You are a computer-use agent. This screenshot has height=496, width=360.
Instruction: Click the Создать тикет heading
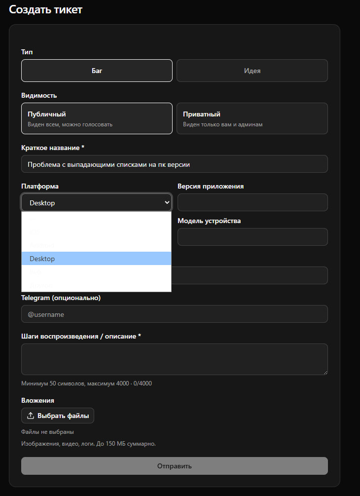tap(46, 9)
